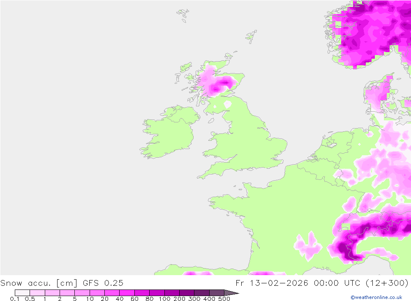Click the Faroe Islands outline on the map
The width and height of the screenshot is (411, 301).
pos(183,15)
